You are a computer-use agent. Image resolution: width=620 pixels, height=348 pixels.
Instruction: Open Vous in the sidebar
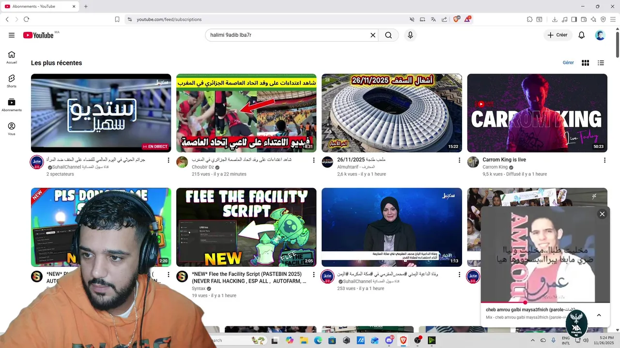(12, 129)
